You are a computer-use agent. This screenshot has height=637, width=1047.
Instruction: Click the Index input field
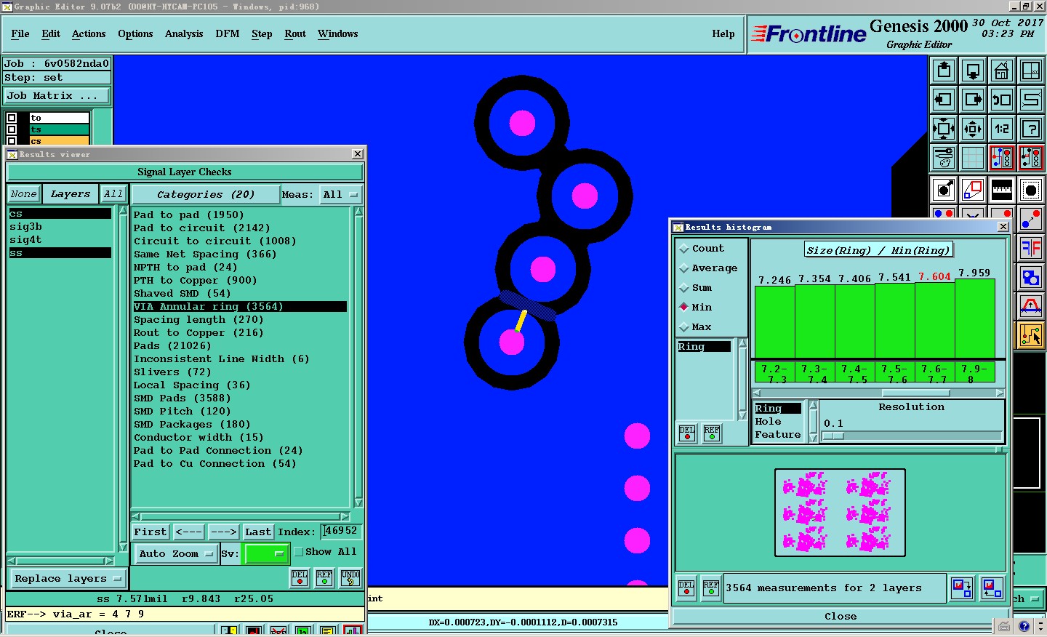pos(340,532)
